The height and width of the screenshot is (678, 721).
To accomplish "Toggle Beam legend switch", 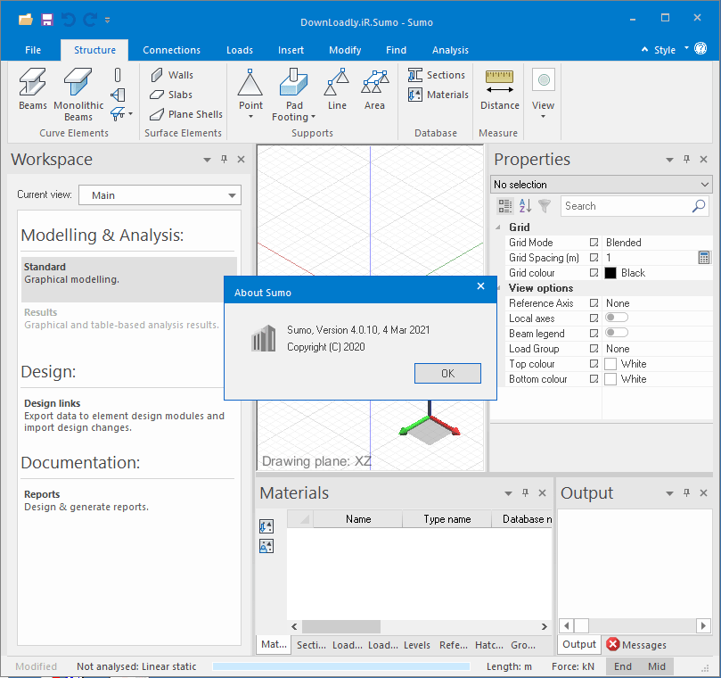I will 617,333.
